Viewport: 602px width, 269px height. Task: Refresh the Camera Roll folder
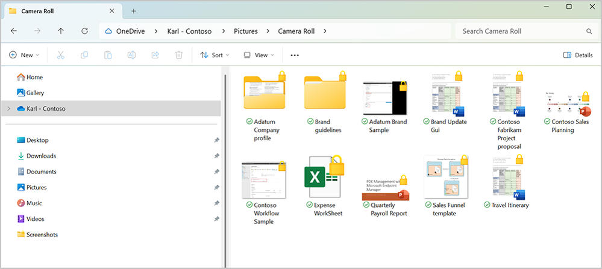coord(85,31)
